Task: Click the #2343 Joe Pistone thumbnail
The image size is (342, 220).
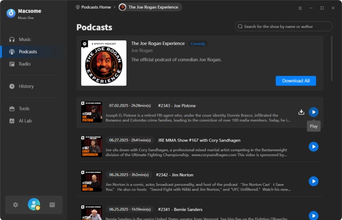Action: pos(91,112)
